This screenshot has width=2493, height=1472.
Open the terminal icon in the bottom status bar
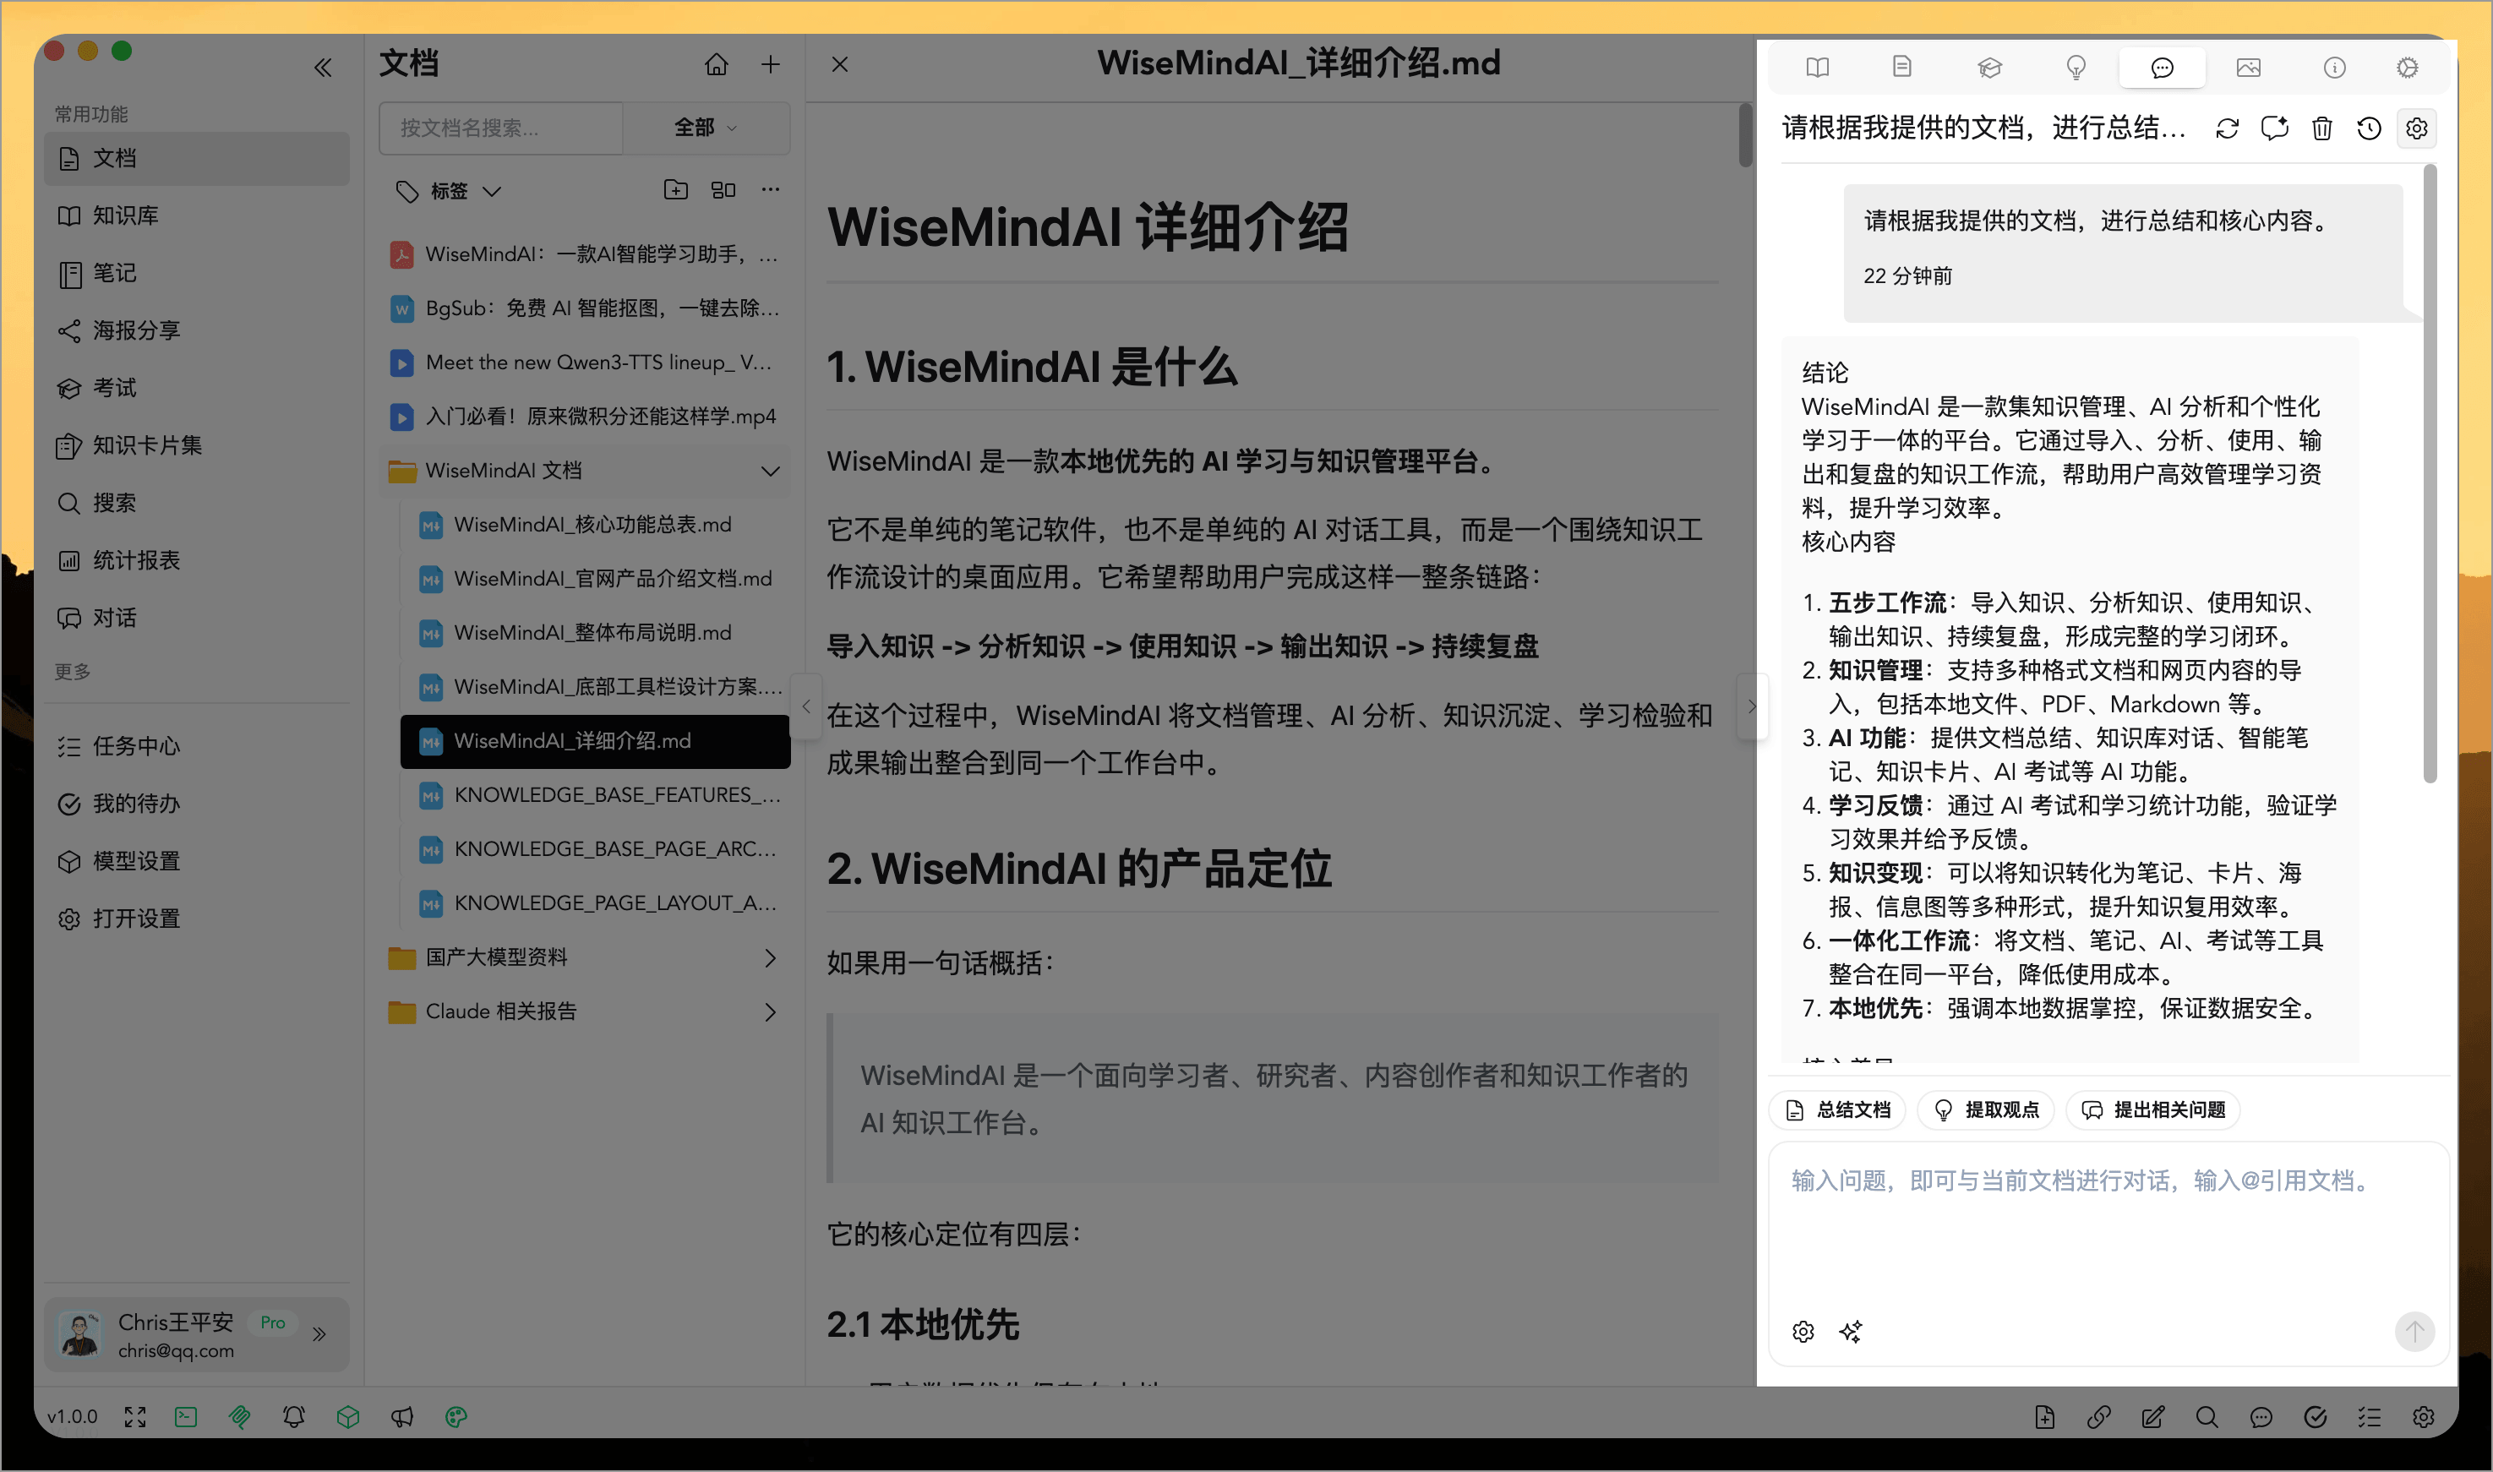(186, 1417)
